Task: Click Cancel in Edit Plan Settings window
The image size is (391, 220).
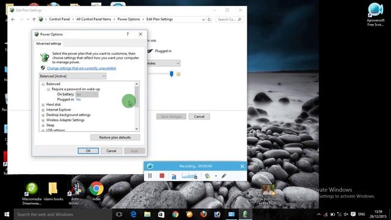Action: point(199,117)
